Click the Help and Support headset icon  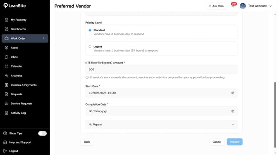pos(5,142)
